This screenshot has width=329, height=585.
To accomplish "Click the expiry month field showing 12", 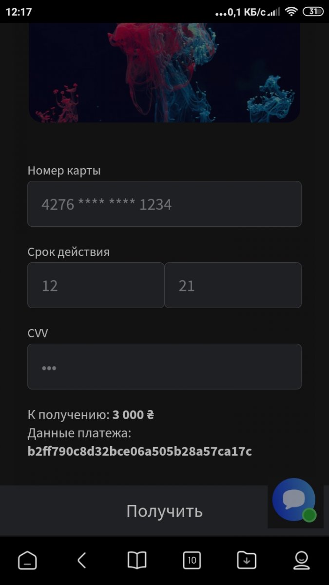I will [x=96, y=285].
